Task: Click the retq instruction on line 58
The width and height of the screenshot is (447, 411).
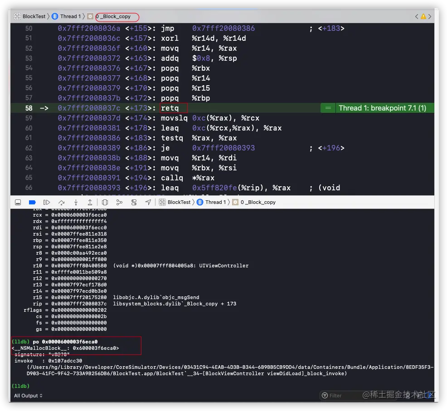Action: click(170, 108)
